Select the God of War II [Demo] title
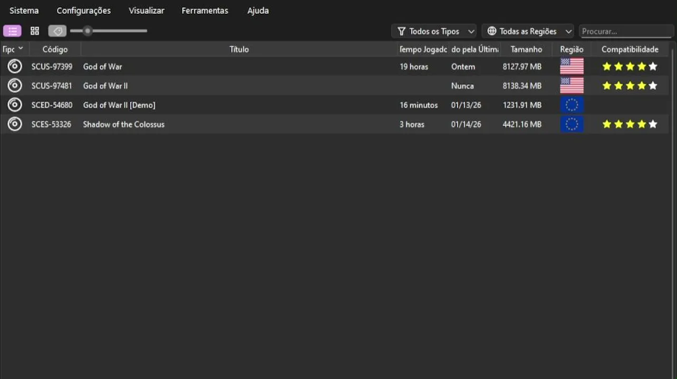Image resolution: width=677 pixels, height=379 pixels. click(x=119, y=105)
